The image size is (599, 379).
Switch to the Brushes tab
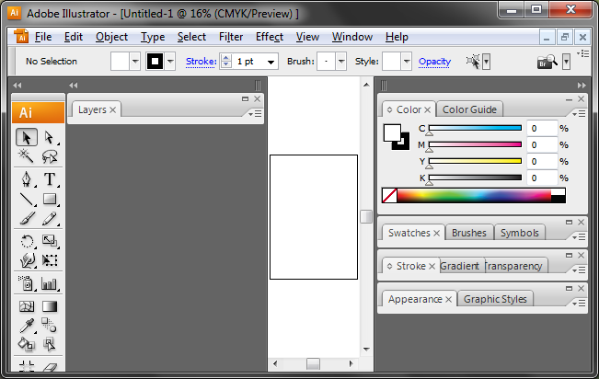[x=469, y=233]
